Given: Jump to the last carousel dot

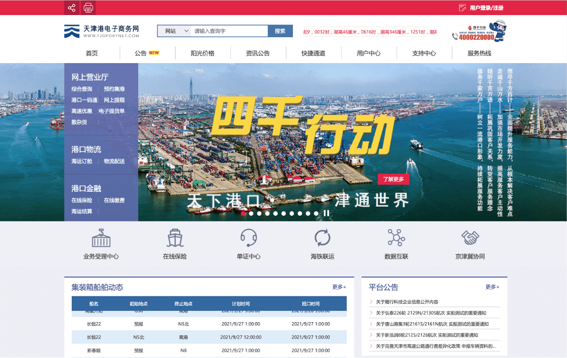Looking at the screenshot, I should (x=316, y=213).
